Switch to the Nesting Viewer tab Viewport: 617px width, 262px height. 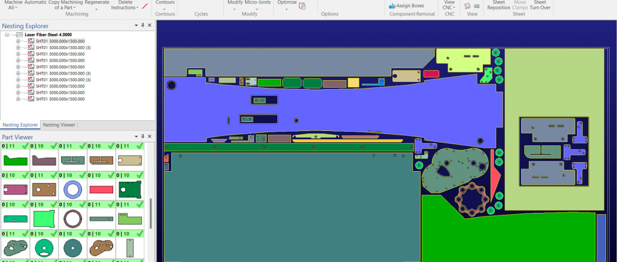point(59,125)
